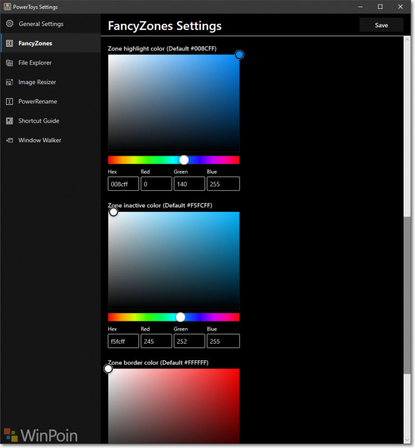
Task: Click the Shortcut Guide sidebar icon
Action: click(10, 121)
